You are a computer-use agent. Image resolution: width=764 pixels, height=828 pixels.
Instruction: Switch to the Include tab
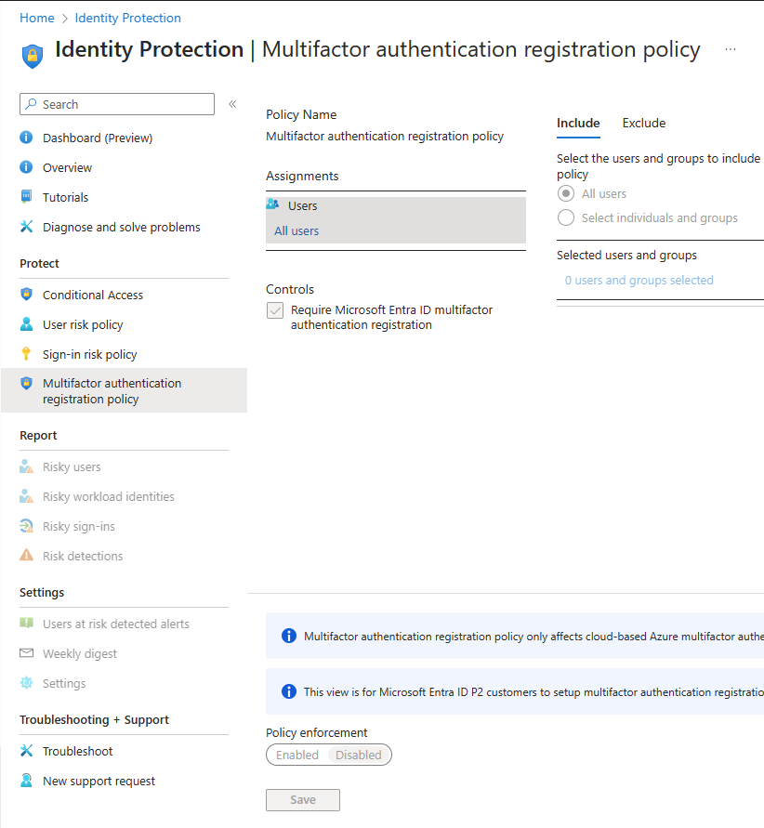pos(578,123)
